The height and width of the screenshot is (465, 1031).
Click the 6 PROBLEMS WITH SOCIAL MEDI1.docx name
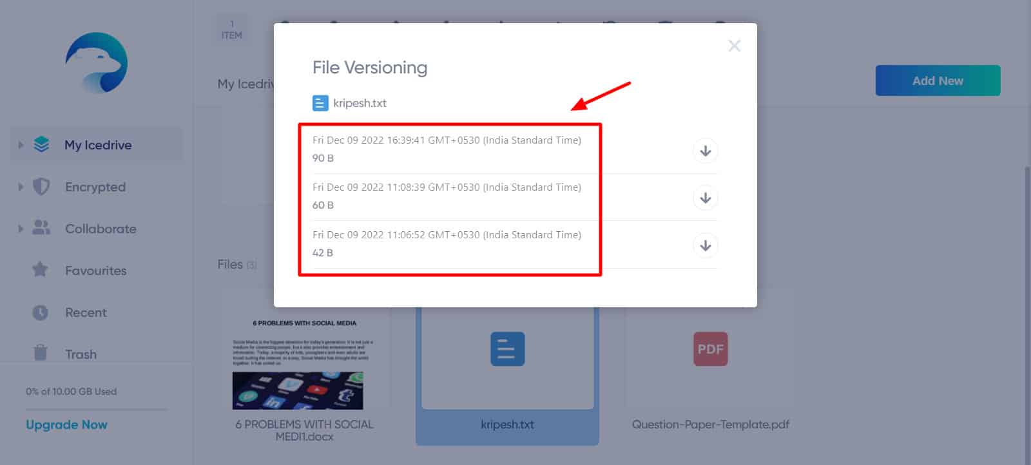[304, 430]
